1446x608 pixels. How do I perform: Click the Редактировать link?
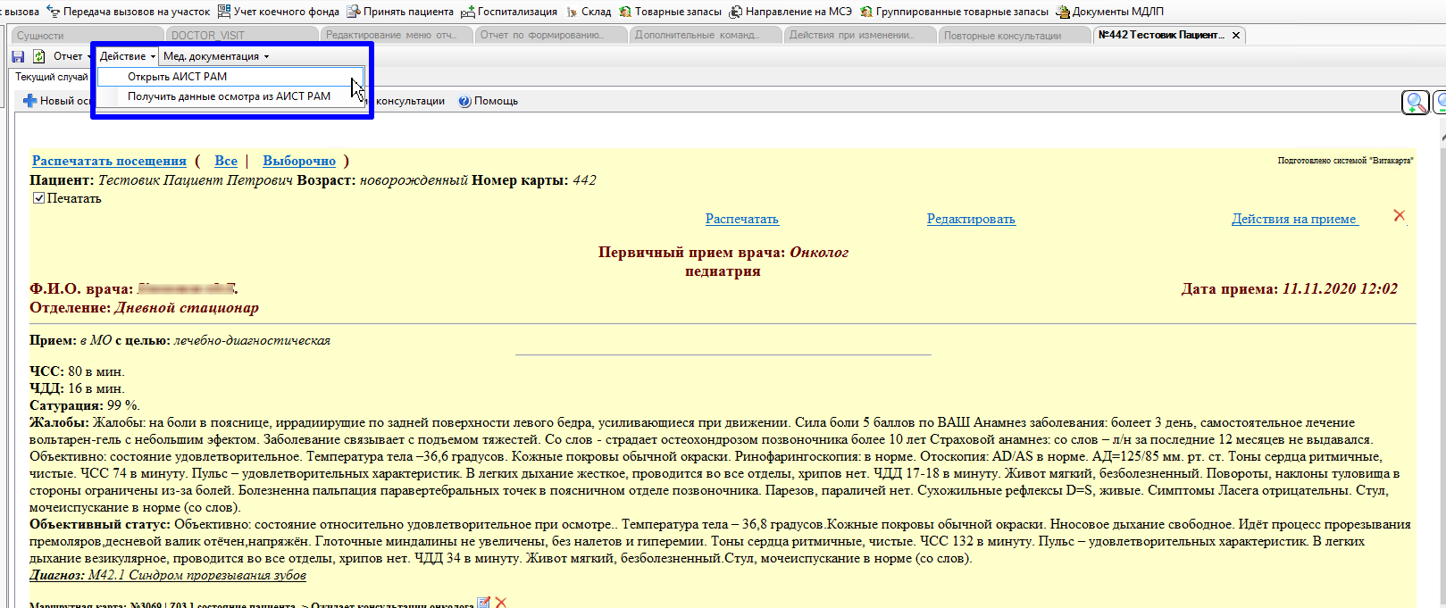coord(971,219)
